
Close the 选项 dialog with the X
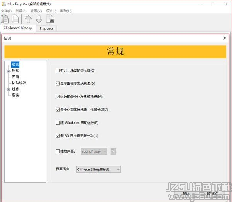225,38
